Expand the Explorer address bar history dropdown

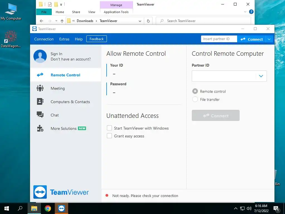[140, 21]
